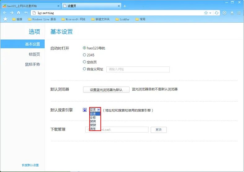Click the forward navigation arrow

[11, 13]
